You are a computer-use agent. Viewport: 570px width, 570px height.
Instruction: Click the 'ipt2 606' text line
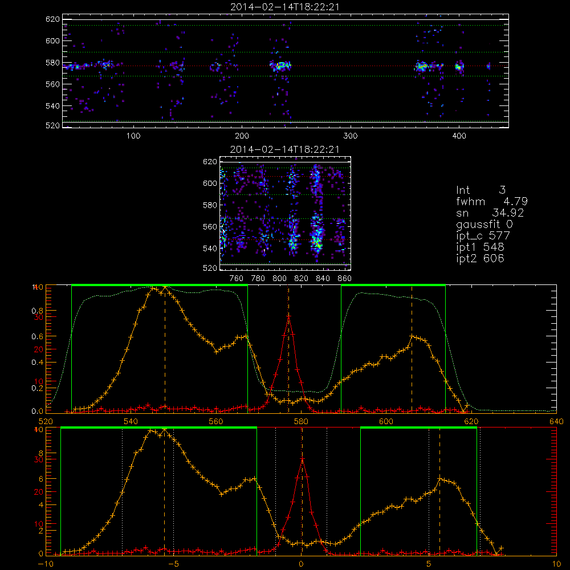click(480, 258)
